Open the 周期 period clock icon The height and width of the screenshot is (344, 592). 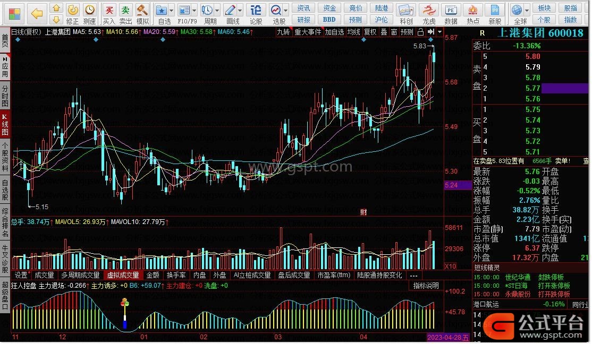point(208,14)
